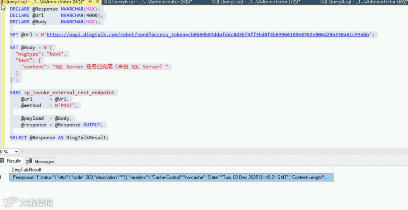408x210 pixels.
Task: Switch to the SQLQuery7.sql Administrator (87) tab
Action: [43, 2]
